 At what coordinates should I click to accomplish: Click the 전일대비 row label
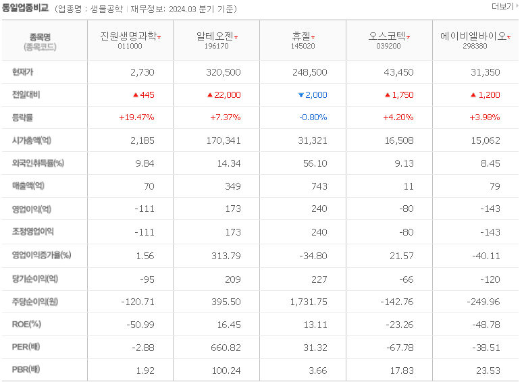[26, 94]
